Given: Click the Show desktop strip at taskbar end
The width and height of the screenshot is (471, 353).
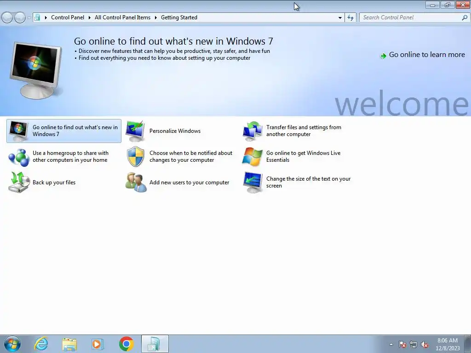Looking at the screenshot, I should tap(468, 344).
